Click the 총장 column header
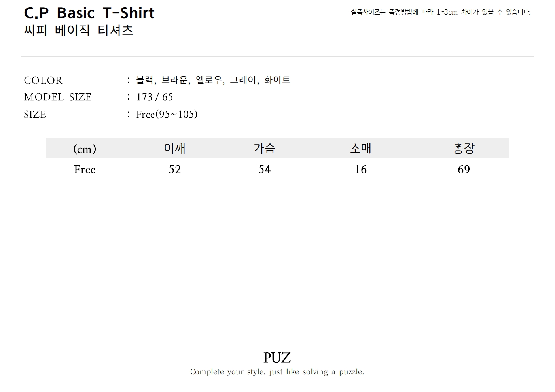Viewport: 555px width, 392px height. click(464, 149)
